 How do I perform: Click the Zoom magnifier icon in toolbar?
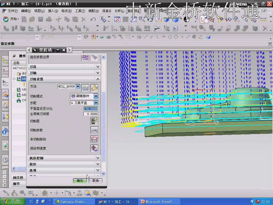click(x=142, y=19)
